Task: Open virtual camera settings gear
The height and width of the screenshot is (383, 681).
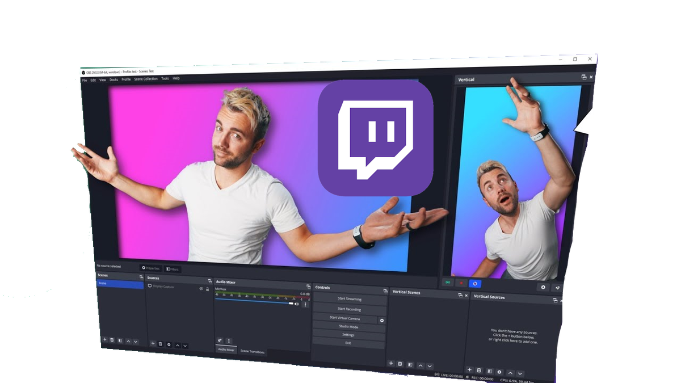Action: [382, 321]
